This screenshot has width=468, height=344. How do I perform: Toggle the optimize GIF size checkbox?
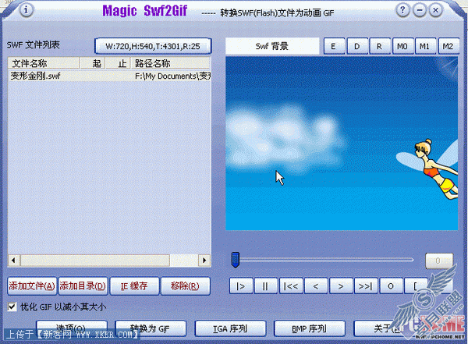12,307
